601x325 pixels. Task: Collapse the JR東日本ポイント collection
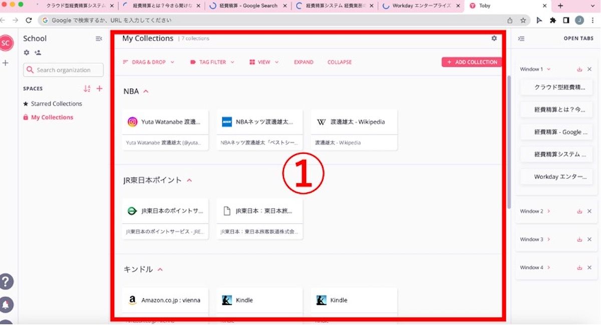pos(189,180)
